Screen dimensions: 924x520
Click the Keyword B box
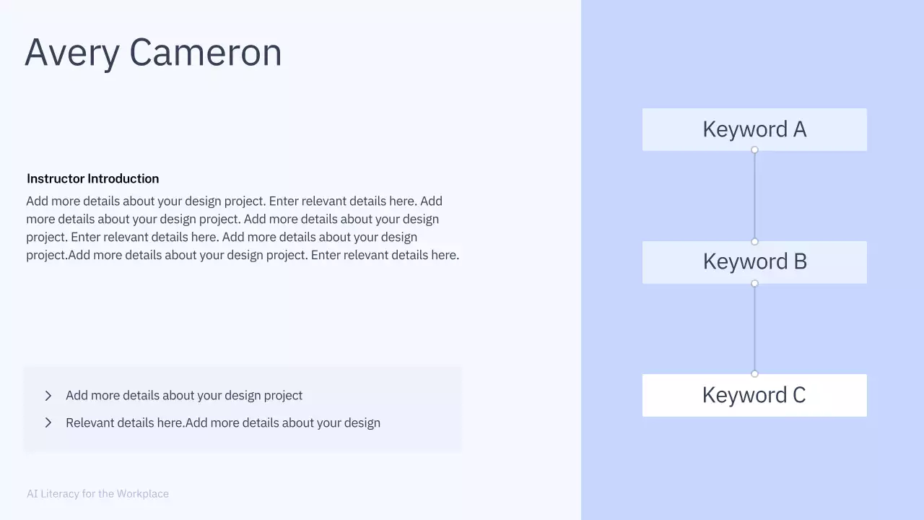754,261
